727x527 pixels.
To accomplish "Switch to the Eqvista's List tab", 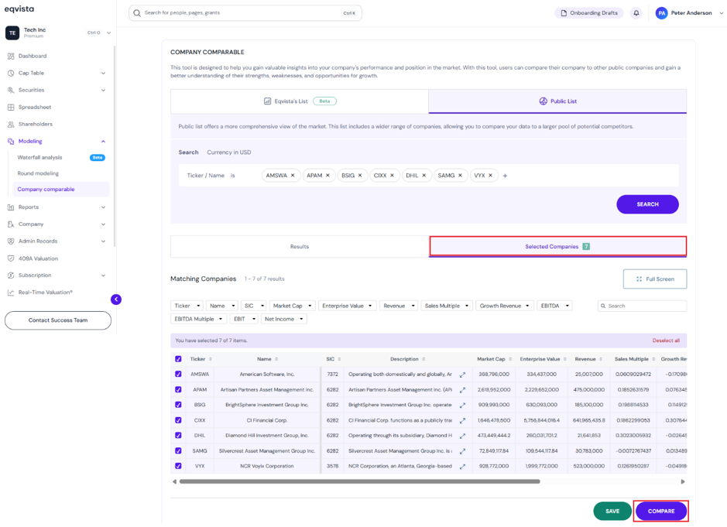I will tap(300, 101).
